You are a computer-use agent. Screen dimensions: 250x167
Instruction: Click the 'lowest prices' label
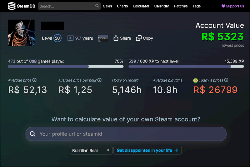[233, 45]
